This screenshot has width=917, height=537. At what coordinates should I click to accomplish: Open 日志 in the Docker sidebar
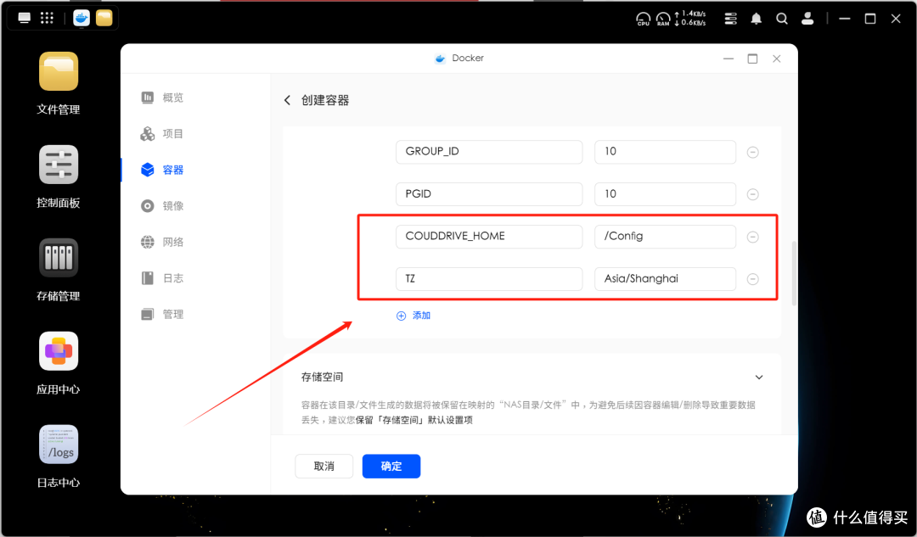click(162, 278)
